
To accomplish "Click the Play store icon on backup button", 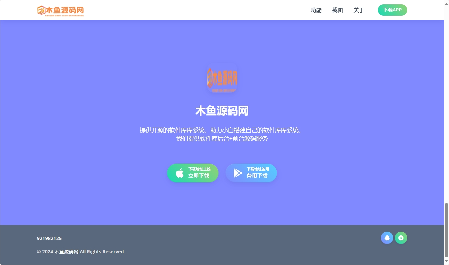I will pos(238,173).
